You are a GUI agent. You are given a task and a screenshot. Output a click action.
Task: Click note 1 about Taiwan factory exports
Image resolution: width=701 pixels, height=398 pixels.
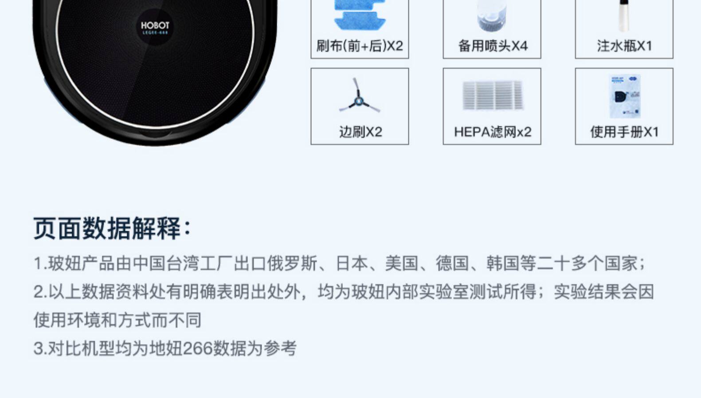(x=339, y=263)
